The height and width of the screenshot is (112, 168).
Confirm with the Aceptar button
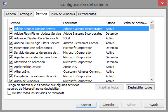point(86,105)
